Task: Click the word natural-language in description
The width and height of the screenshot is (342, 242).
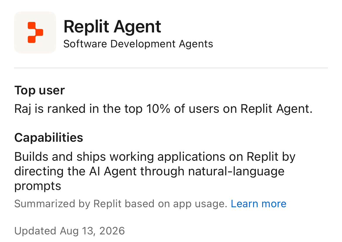Action: [x=236, y=172]
